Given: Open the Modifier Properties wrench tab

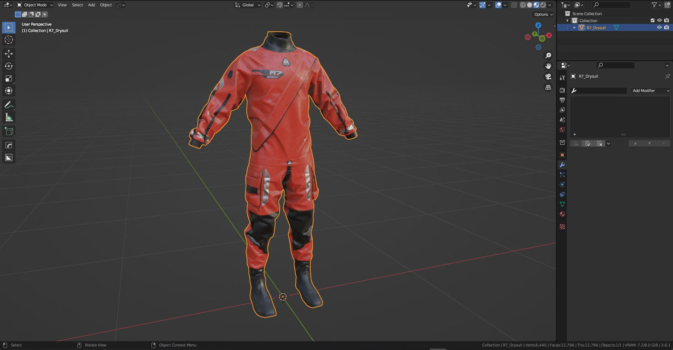Looking at the screenshot, I should click(x=562, y=165).
